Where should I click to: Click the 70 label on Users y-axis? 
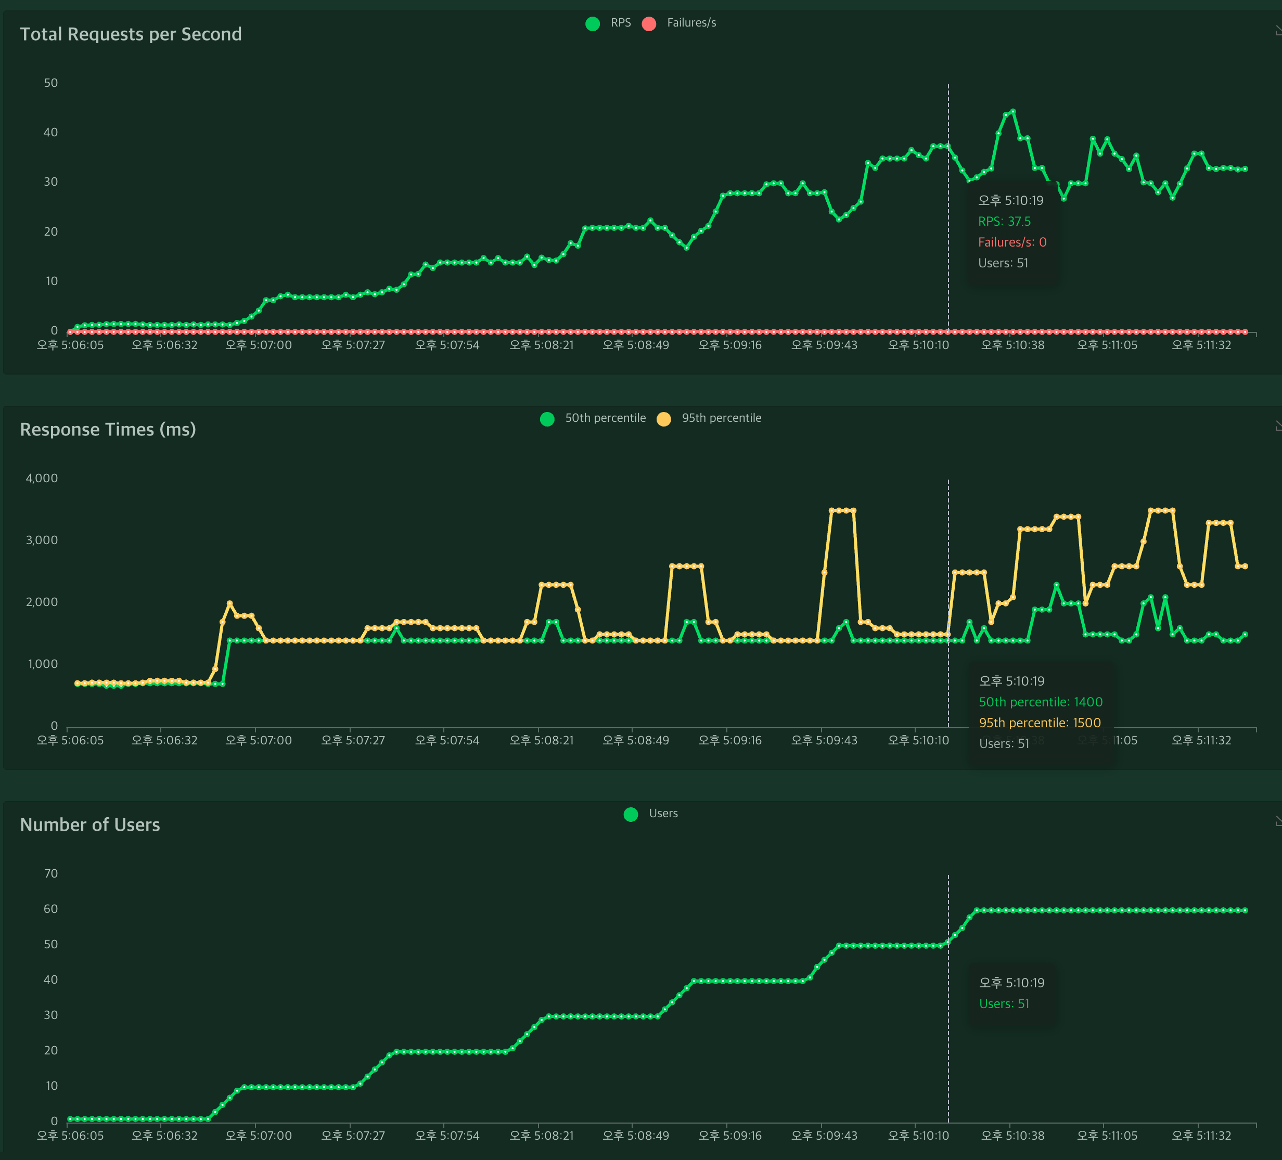coord(50,873)
